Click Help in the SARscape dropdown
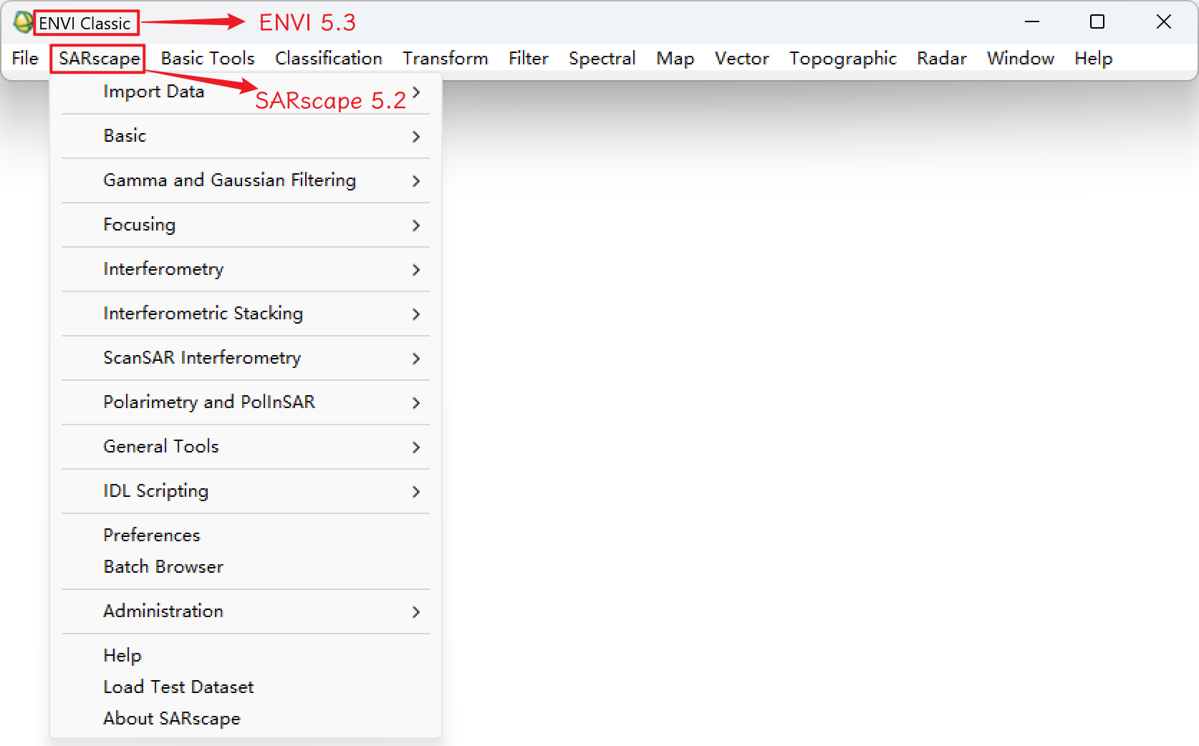The width and height of the screenshot is (1199, 746). click(246, 656)
